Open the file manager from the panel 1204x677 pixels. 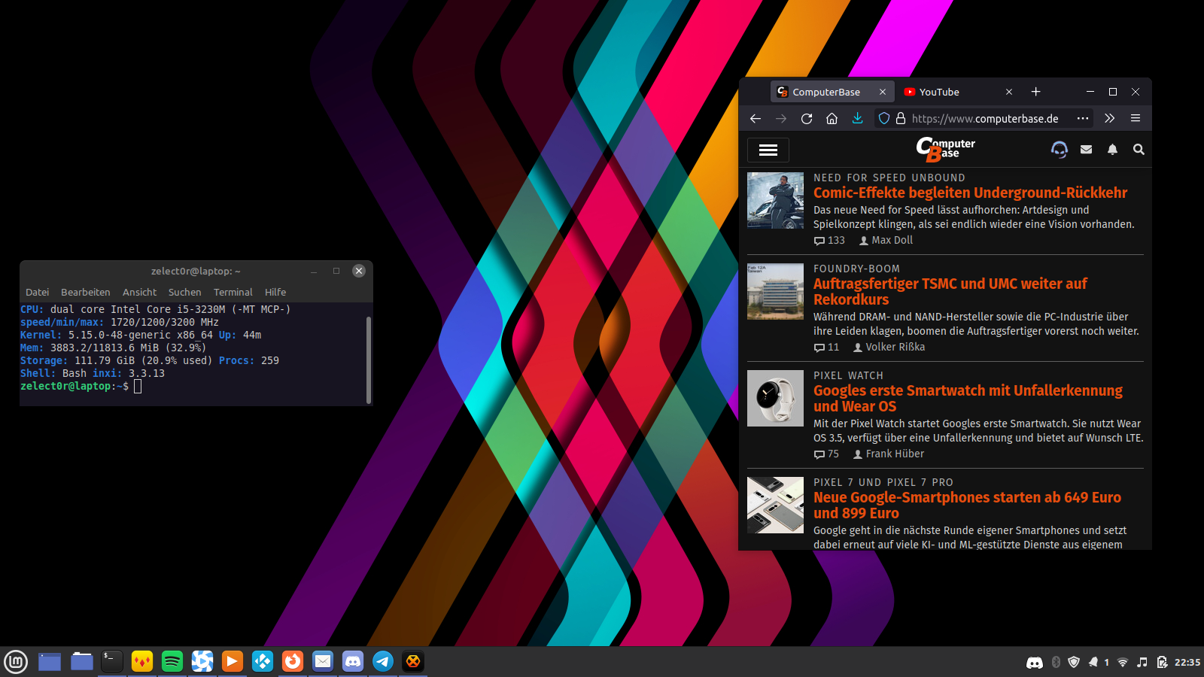tap(81, 662)
